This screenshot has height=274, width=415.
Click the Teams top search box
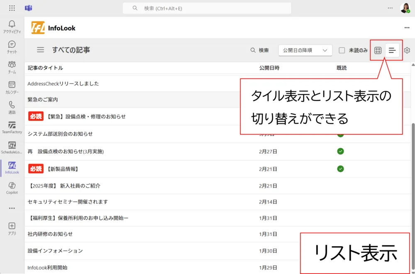(x=207, y=8)
